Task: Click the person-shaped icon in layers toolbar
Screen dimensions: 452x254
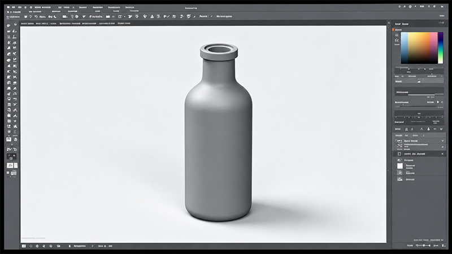Action: tap(428, 129)
